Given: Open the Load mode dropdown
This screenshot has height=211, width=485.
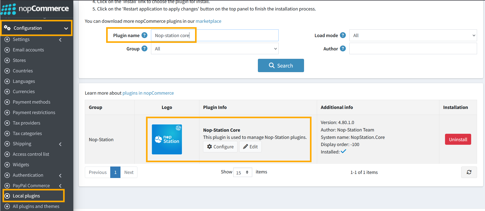Looking at the screenshot, I should pos(413,35).
